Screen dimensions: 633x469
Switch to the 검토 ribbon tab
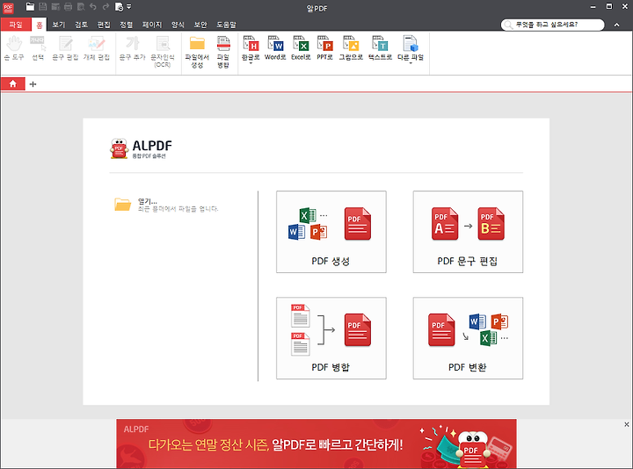(x=81, y=25)
